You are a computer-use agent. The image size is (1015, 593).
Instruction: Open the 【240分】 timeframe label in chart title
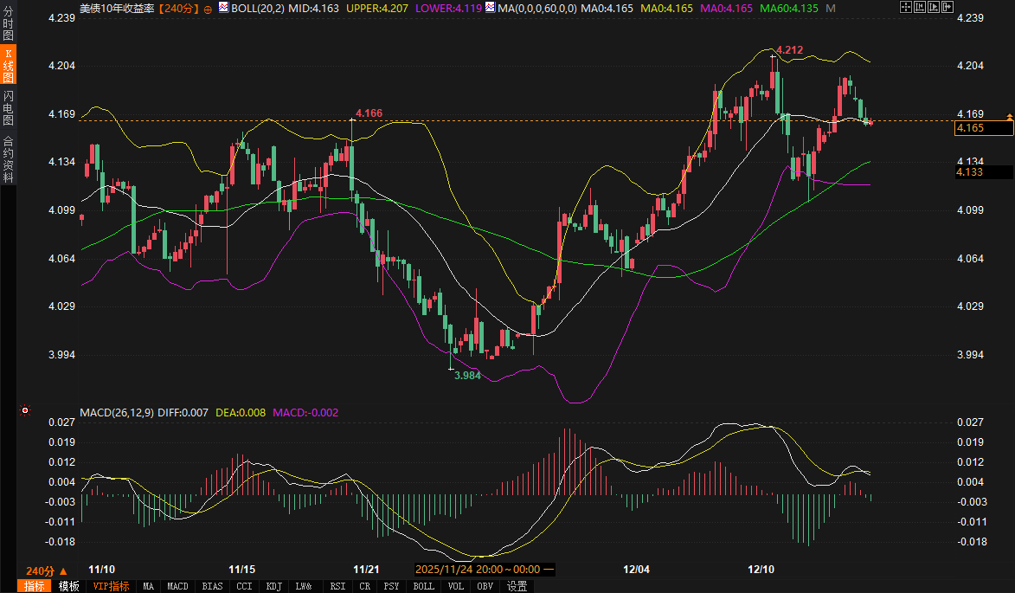click(x=177, y=8)
